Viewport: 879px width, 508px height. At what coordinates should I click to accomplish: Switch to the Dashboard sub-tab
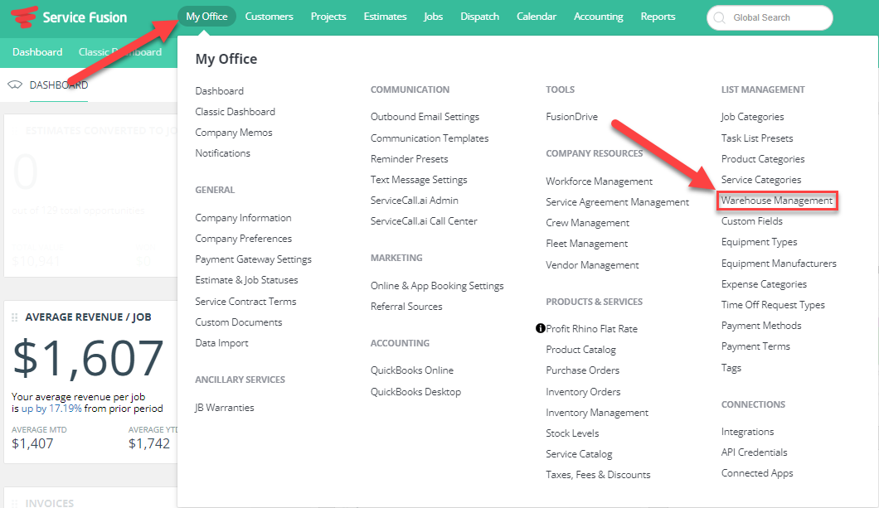click(37, 52)
